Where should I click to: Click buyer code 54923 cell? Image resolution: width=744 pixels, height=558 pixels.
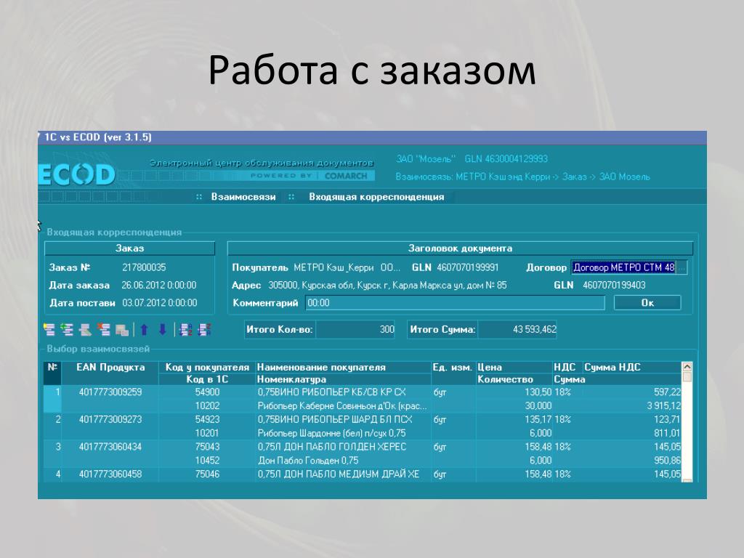pyautogui.click(x=207, y=419)
